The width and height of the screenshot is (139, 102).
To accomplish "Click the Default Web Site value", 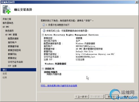I will pos(84,51).
